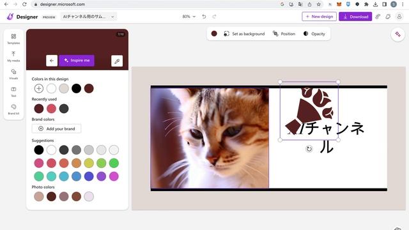Open the Opacity option in toolbar
409x230 pixels.
tap(314, 34)
